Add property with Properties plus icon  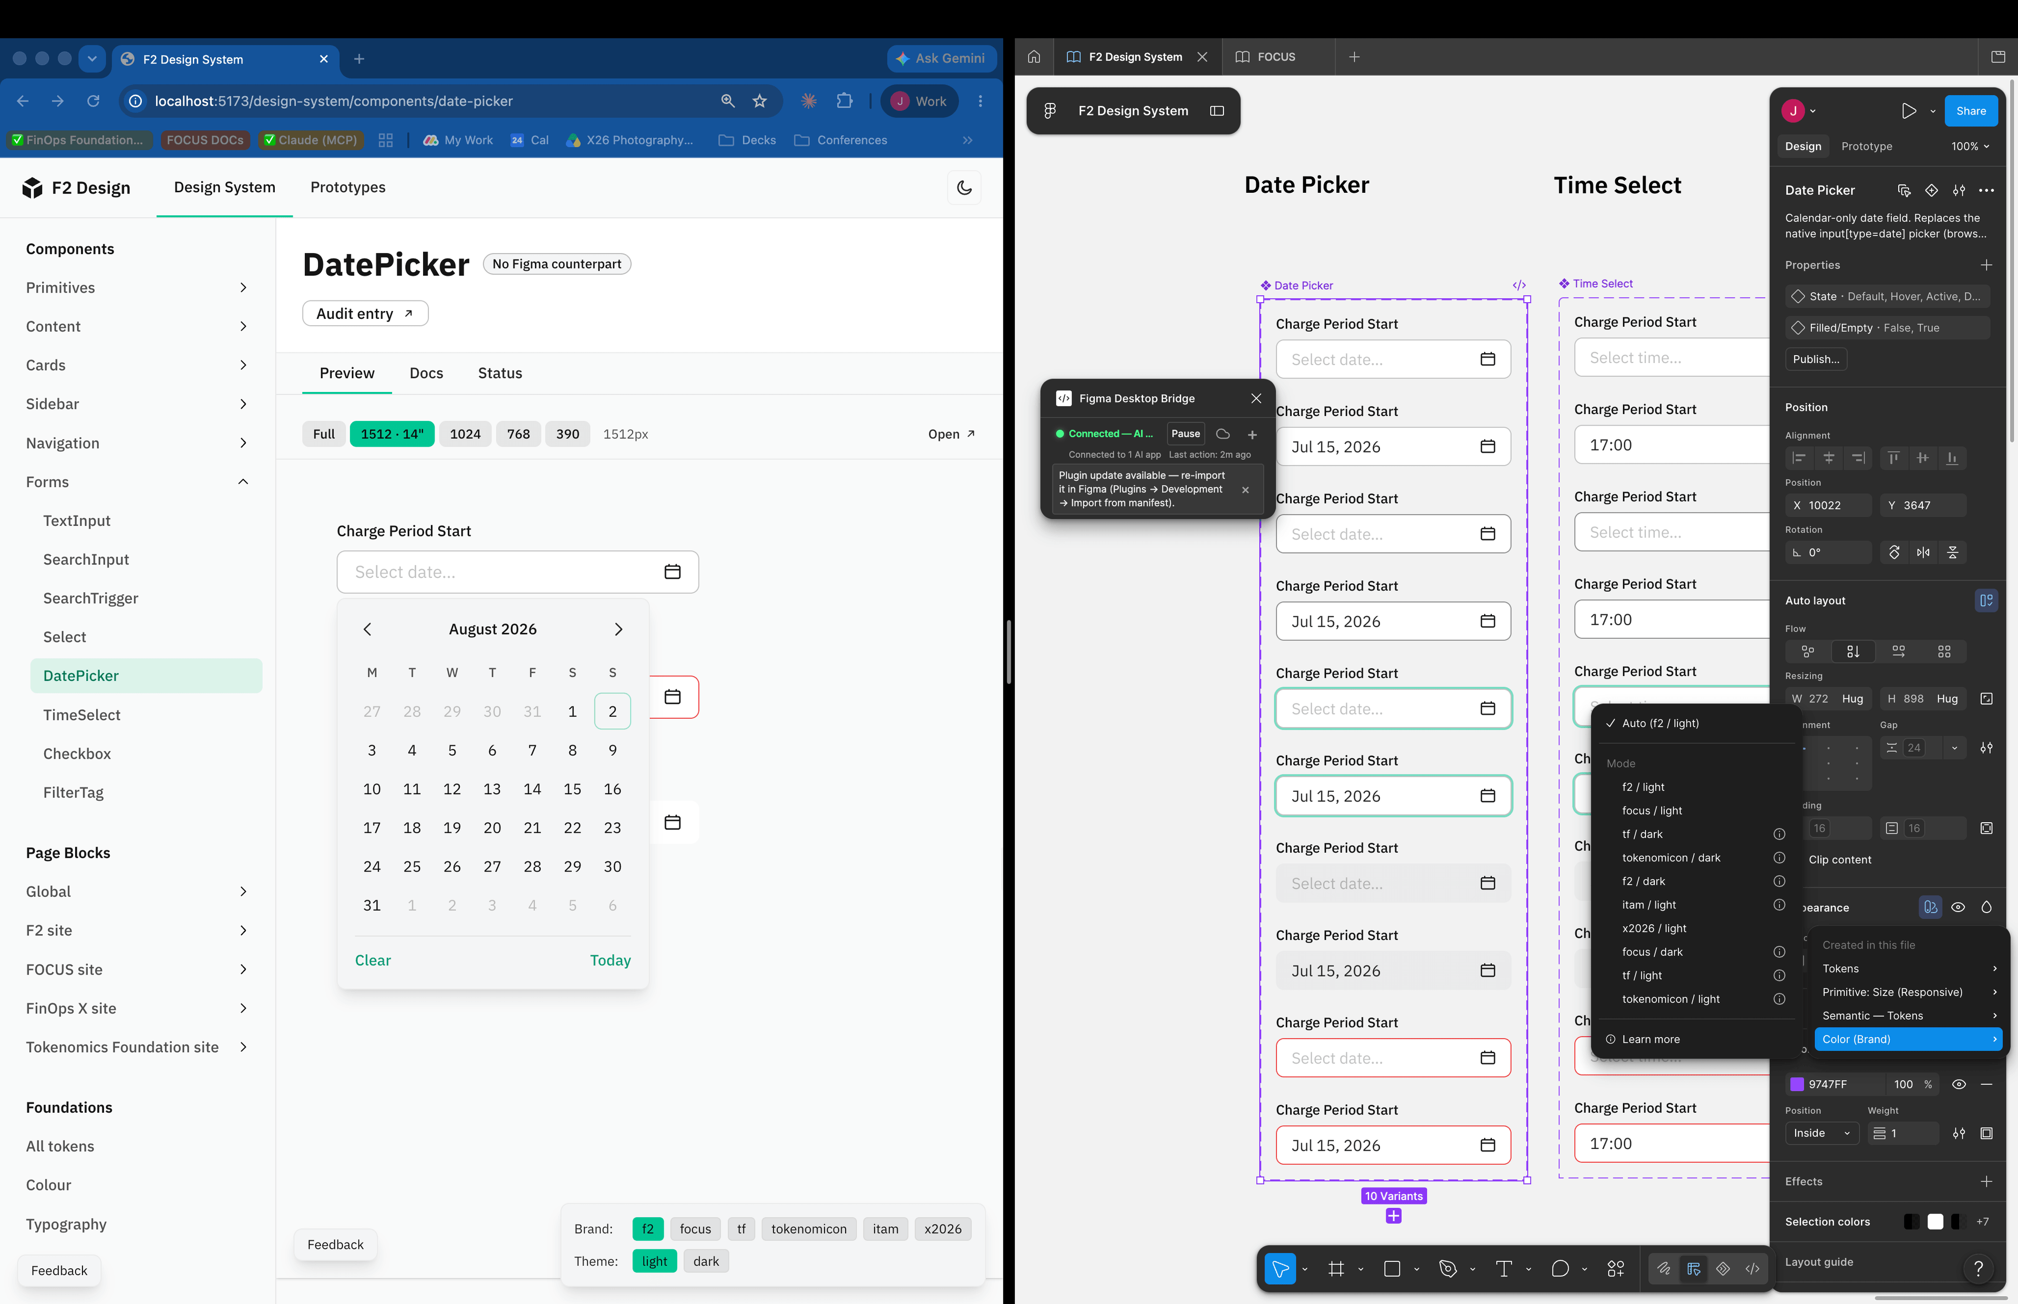point(1986,265)
